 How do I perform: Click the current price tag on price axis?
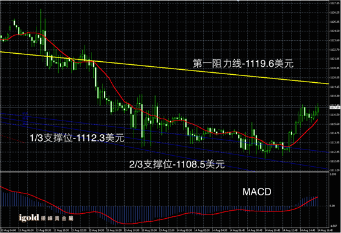pos(335,108)
